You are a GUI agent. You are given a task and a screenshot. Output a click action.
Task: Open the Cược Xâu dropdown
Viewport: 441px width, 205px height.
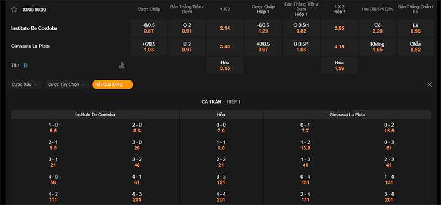point(25,85)
